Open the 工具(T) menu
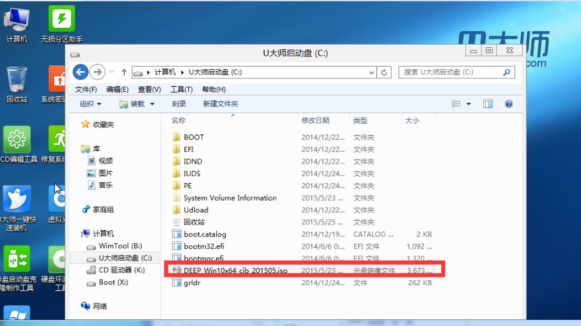The height and width of the screenshot is (326, 581). 182,89
